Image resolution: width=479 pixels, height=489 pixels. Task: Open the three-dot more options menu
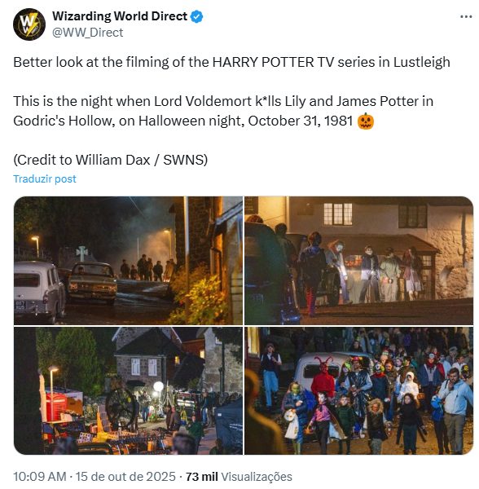pyautogui.click(x=466, y=16)
